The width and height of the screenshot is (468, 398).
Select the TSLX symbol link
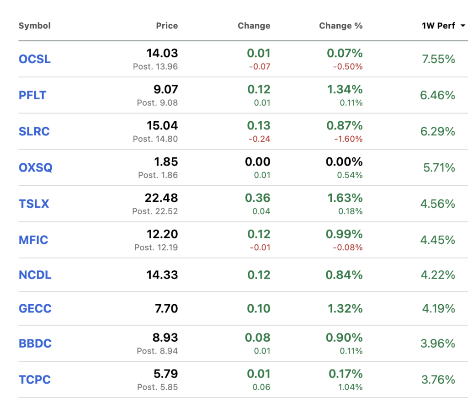click(x=34, y=204)
